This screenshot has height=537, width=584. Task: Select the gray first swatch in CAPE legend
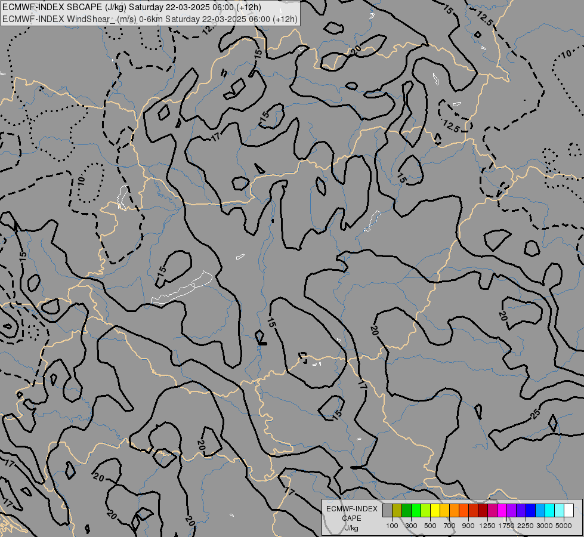387,510
